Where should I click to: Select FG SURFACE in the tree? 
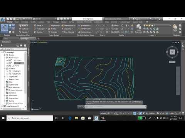tap(16, 74)
